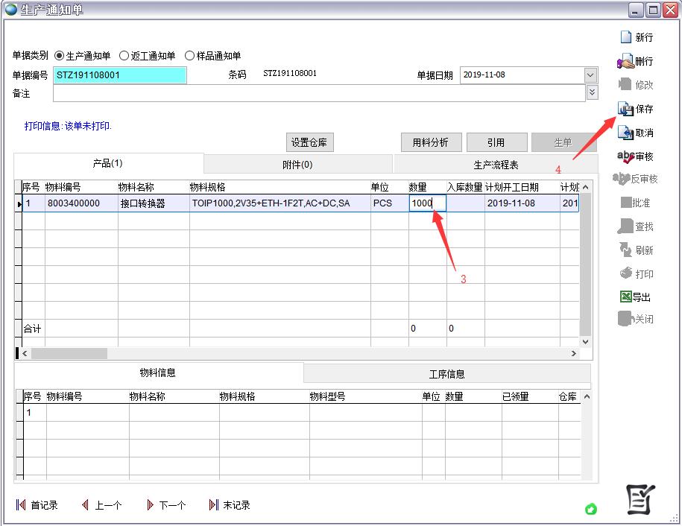Viewport: 682px width, 526px height.
Task: Save the document with 保存 icon
Action: [625, 109]
